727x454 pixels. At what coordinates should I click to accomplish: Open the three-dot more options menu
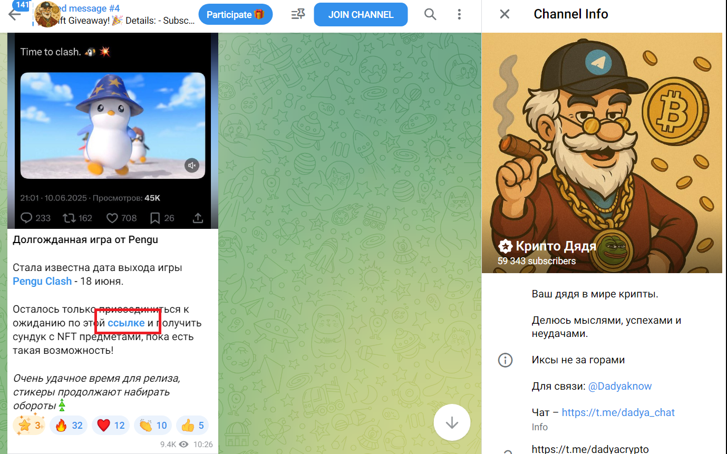(460, 14)
